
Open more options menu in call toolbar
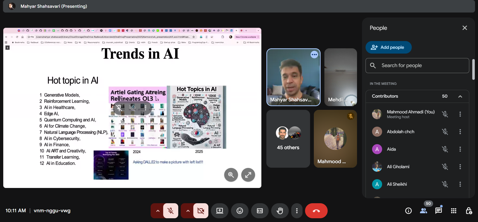(297, 211)
